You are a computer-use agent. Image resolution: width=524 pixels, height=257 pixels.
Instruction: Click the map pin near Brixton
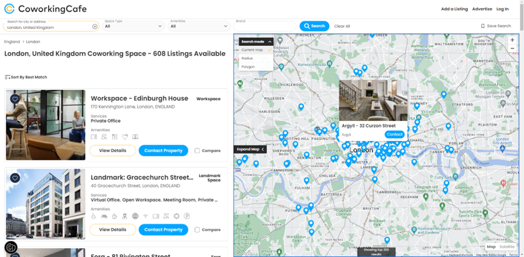[375, 179]
